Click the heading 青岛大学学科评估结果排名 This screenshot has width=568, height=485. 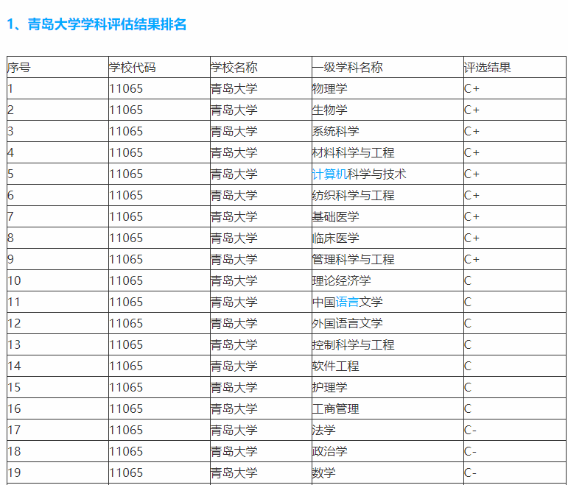pos(107,24)
